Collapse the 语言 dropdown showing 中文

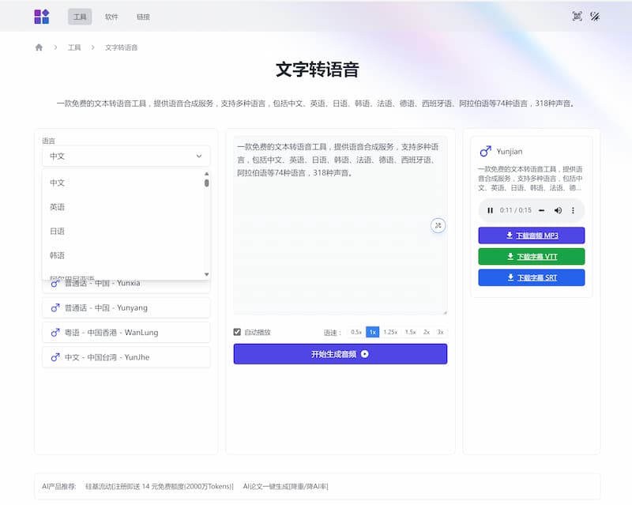[126, 156]
